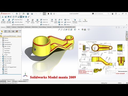This screenshot has height=96, width=128.
Task: Open the PropertyManager panel tab
Action: [x=6, y=31]
